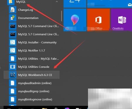
Task: Open mysqlbinlogmove (online) file icon
Action: (13, 99)
